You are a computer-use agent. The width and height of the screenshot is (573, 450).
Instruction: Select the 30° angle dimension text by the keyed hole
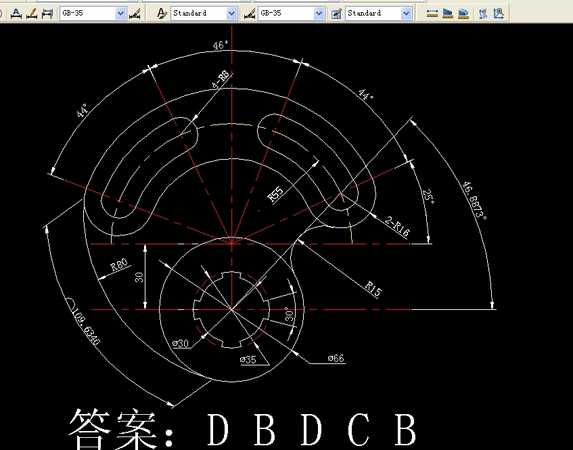tap(289, 314)
